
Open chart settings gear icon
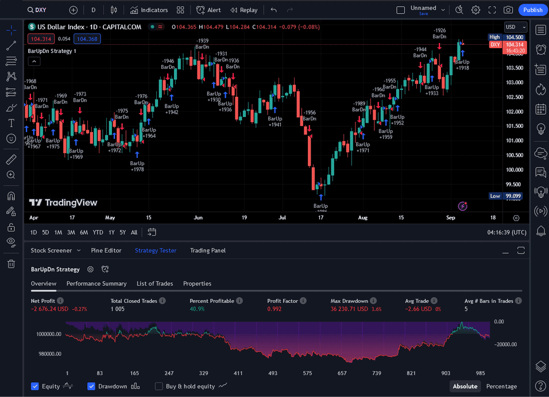475,10
